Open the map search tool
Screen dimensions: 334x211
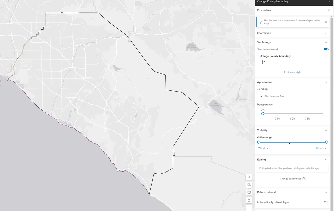coord(249,177)
